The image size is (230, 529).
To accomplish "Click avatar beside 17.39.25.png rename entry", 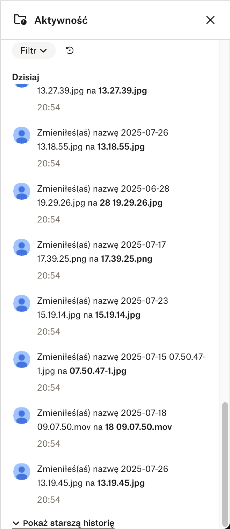I will (x=22, y=247).
